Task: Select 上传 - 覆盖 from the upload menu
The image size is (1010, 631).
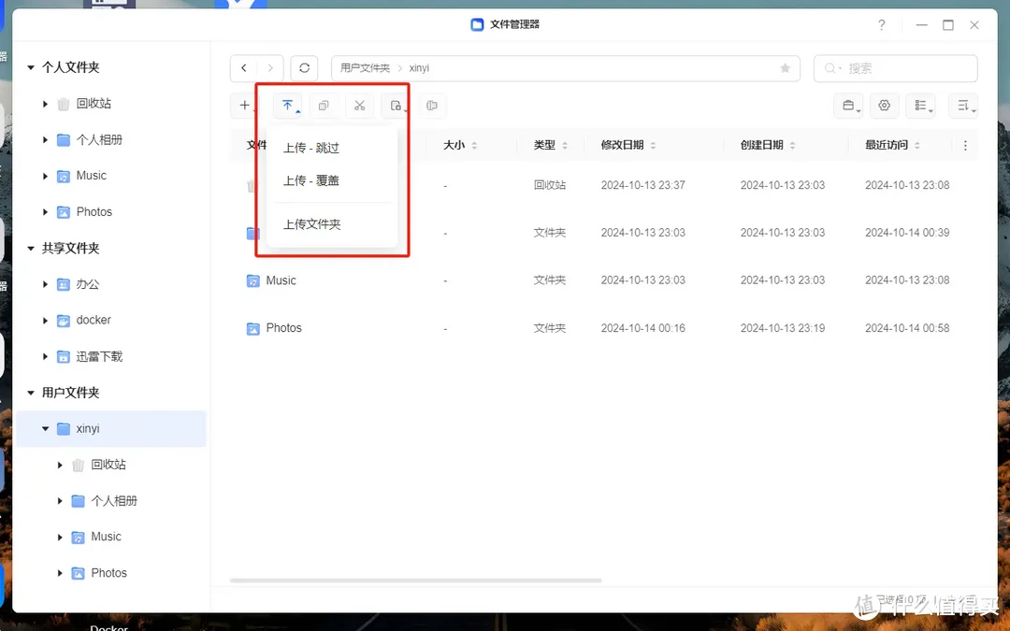Action: [x=310, y=179]
